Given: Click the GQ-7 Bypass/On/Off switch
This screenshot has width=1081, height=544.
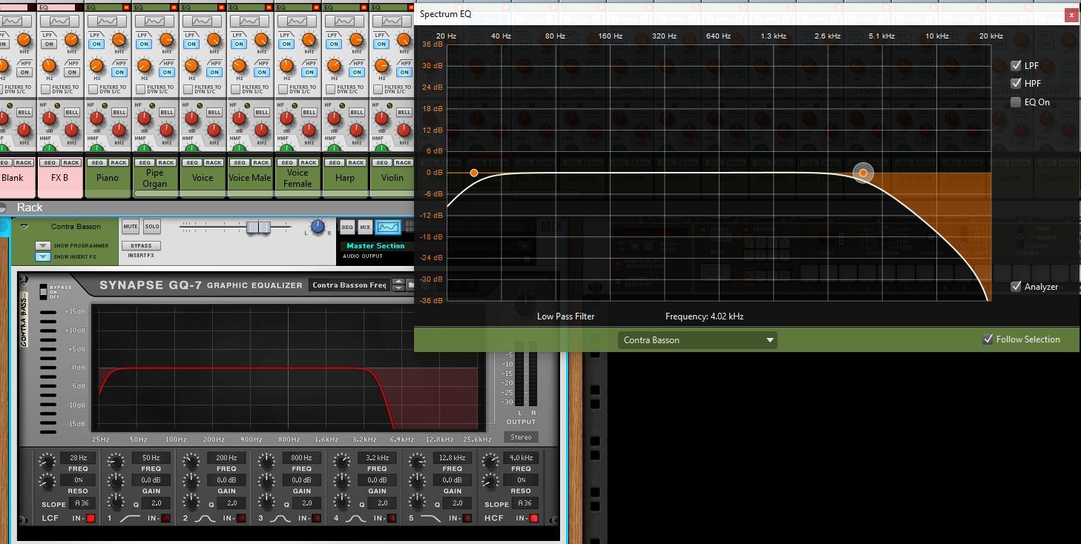Looking at the screenshot, I should 43,292.
